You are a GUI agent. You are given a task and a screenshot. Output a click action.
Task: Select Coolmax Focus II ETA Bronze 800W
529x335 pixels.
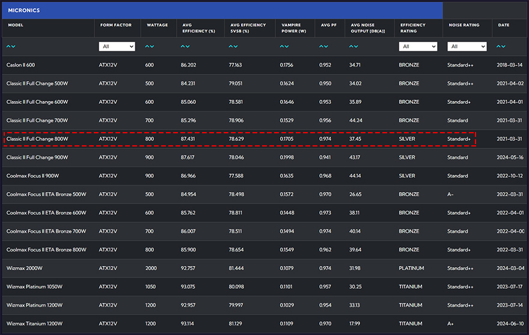pyautogui.click(x=46, y=250)
